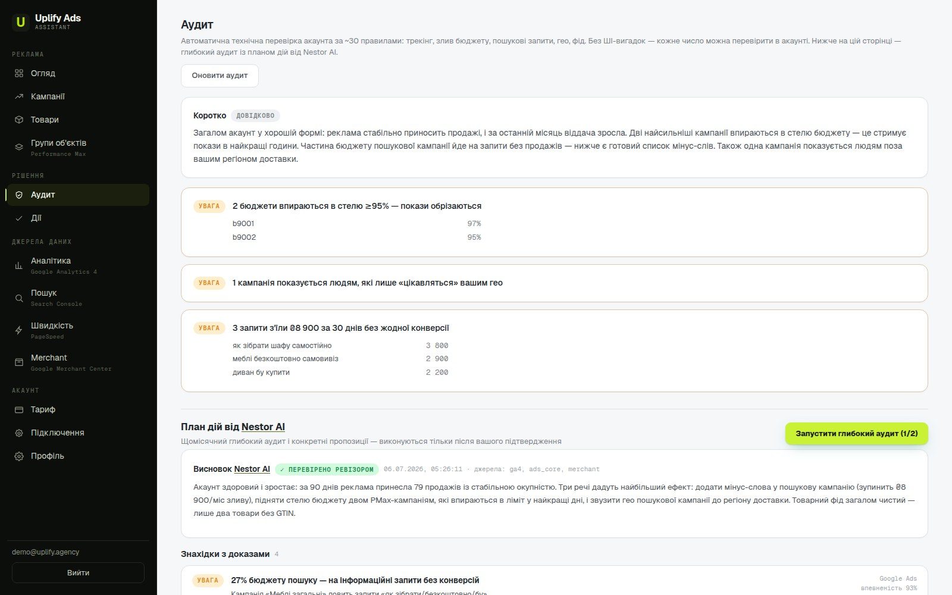Click the Швидкість lightning icon
Screen dimensions: 952x595
[x=19, y=330]
